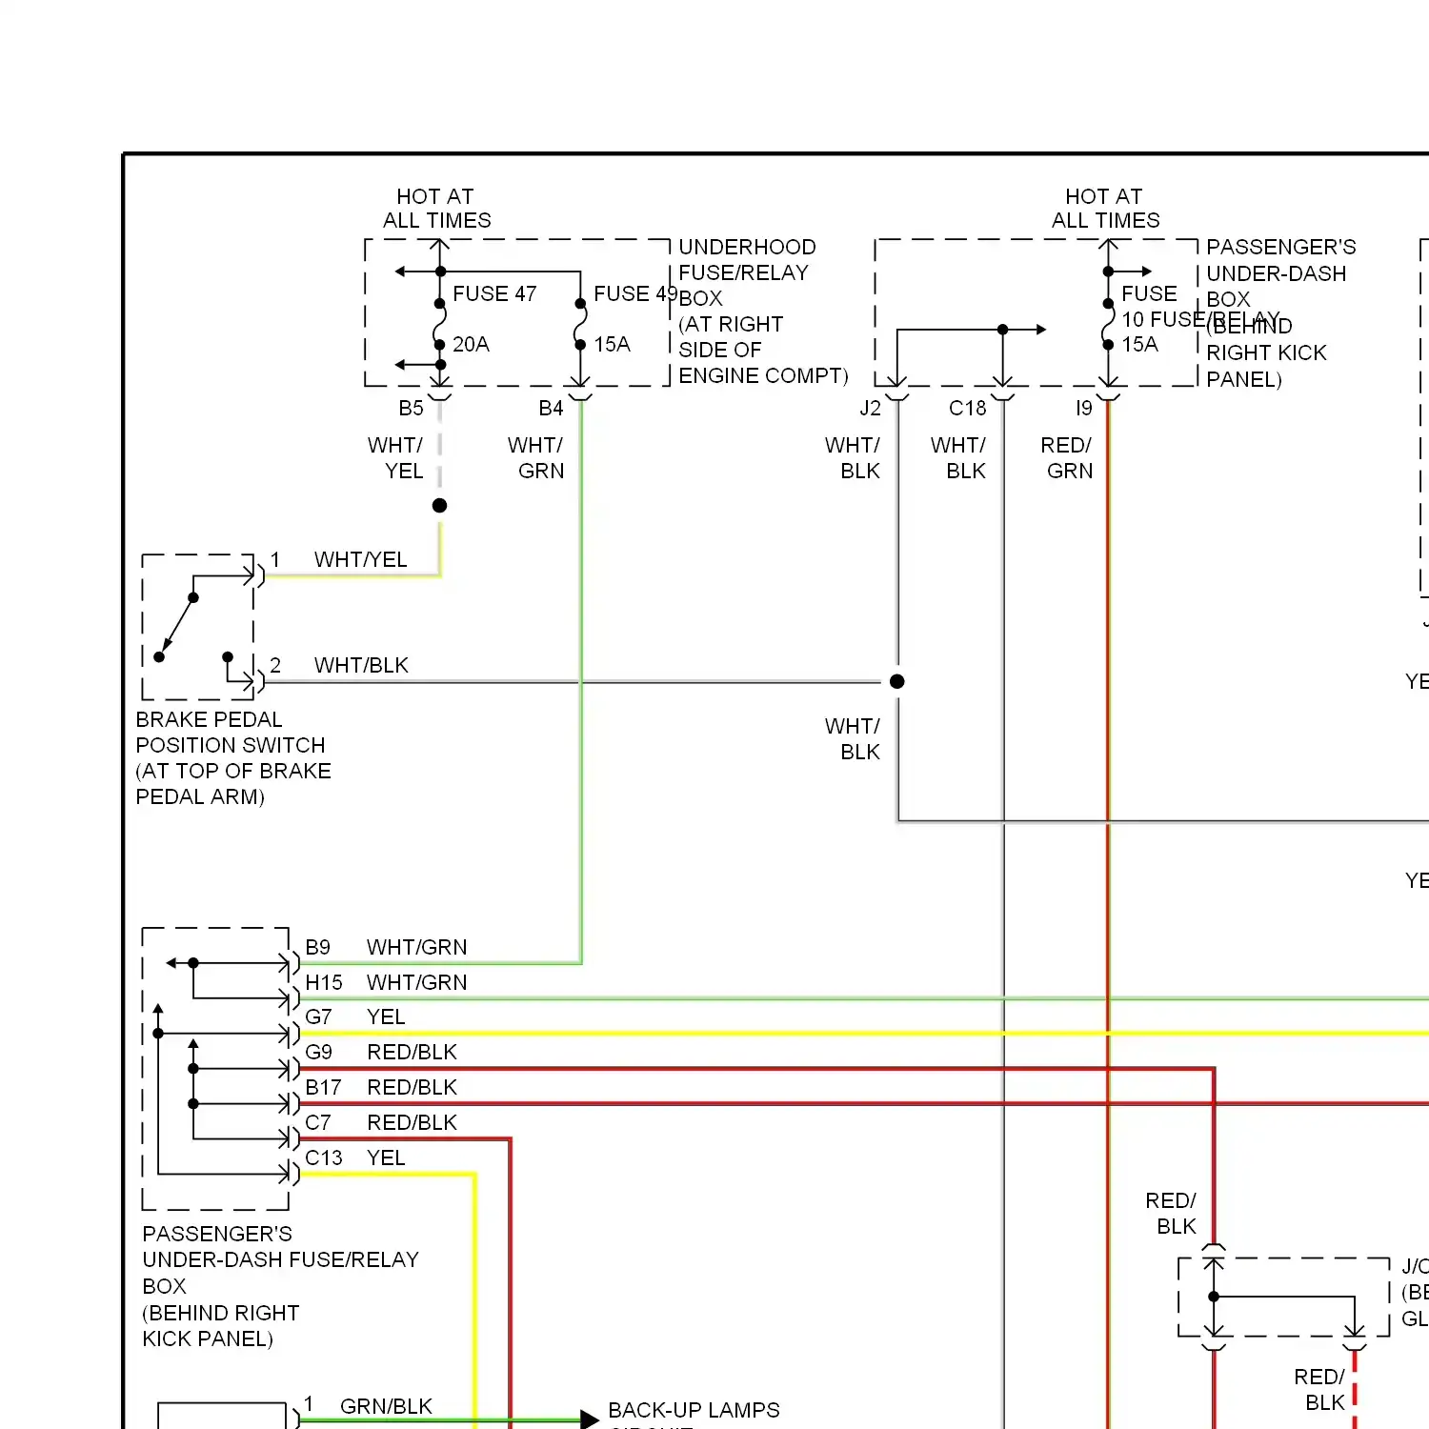Click PASSENGER'S UNDER-DASH FUSE/RELAY BOX label at lower left
Image resolution: width=1429 pixels, height=1429 pixels.
[x=280, y=1286]
